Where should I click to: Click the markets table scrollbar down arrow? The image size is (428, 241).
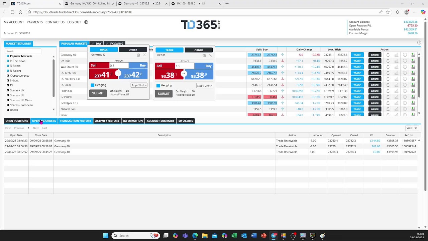pyautogui.click(x=419, y=113)
